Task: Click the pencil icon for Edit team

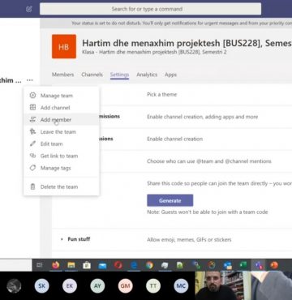Action: pos(32,144)
